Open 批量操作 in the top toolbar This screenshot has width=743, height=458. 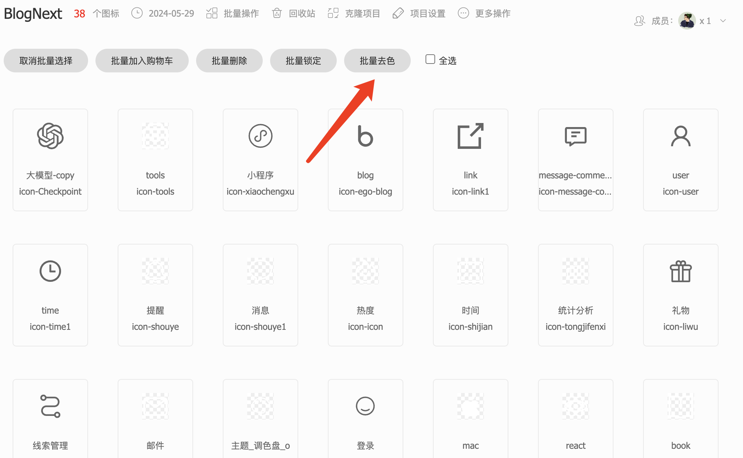(233, 13)
